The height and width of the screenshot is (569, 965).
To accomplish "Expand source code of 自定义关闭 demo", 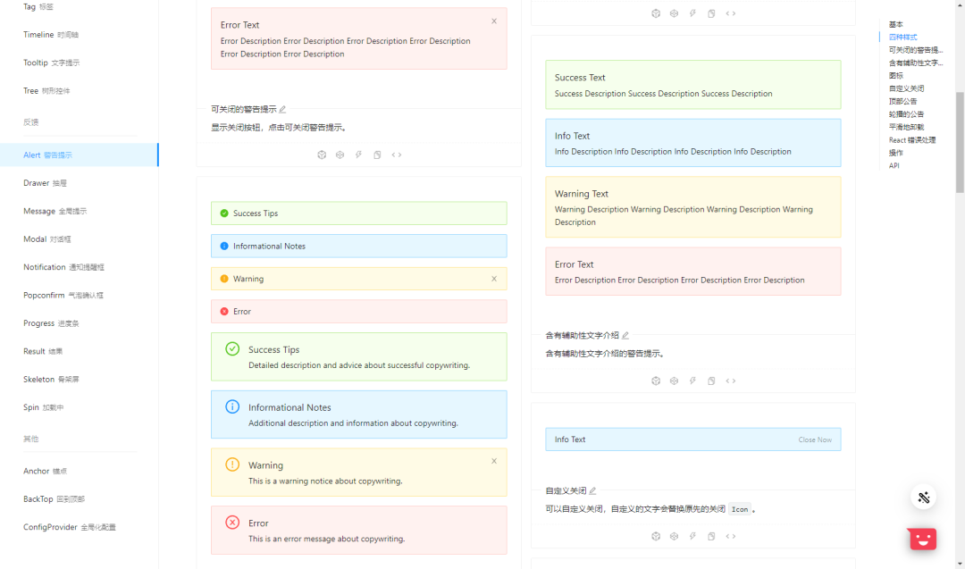I will [x=730, y=536].
